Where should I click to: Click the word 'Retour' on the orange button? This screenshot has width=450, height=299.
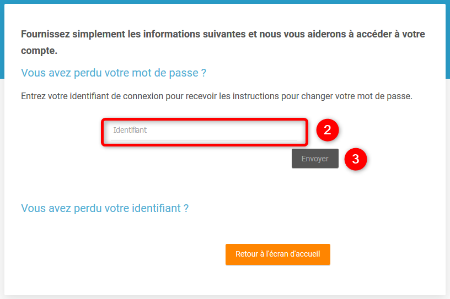[246, 254]
